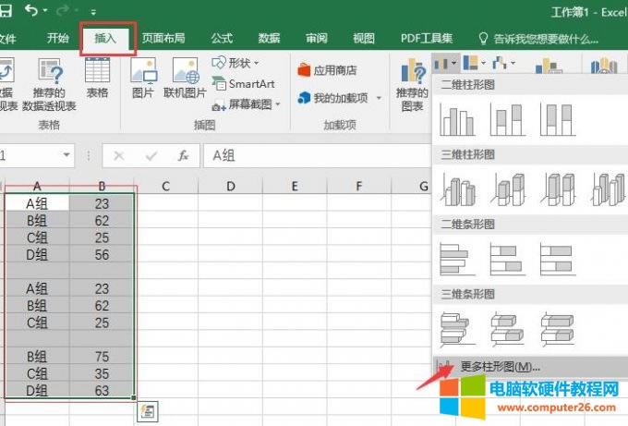Select the 2D clustered column chart
The width and height of the screenshot is (628, 426).
[x=457, y=120]
